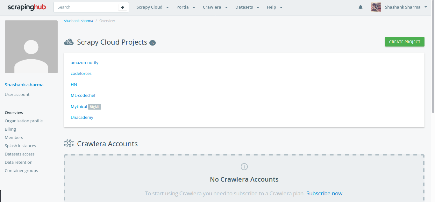Click the No Crawlera Accounts text
The image size is (435, 202).
tap(244, 179)
